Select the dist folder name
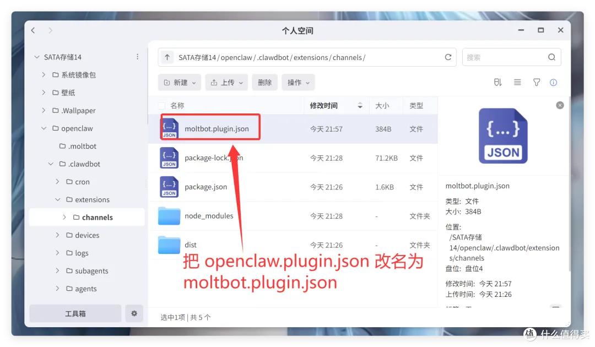595x347 pixels. pyautogui.click(x=191, y=245)
